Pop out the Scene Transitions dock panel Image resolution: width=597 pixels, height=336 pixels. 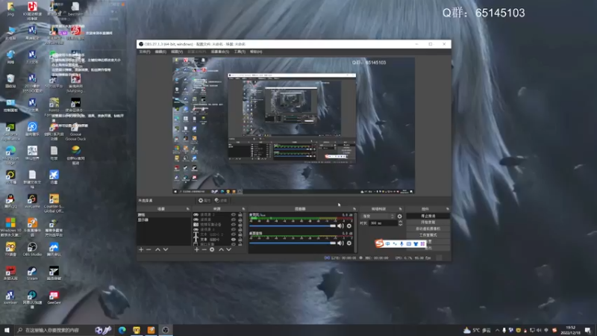click(400, 209)
